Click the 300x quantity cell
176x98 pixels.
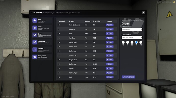(86, 34)
